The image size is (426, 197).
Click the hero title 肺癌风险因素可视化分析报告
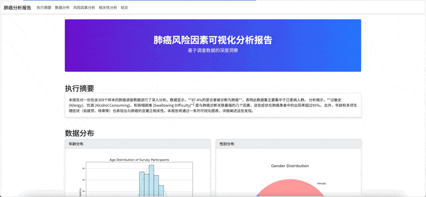[x=212, y=40]
